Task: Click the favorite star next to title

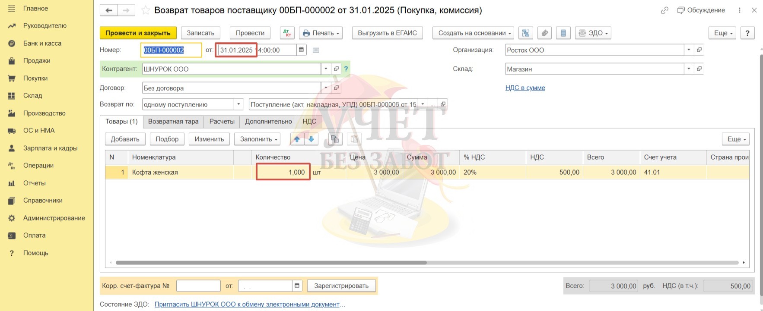Action: click(146, 10)
